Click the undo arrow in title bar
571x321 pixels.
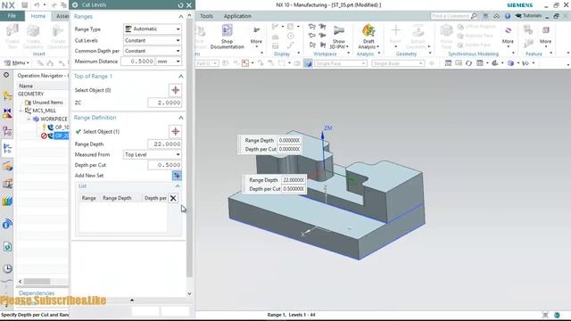37,5
